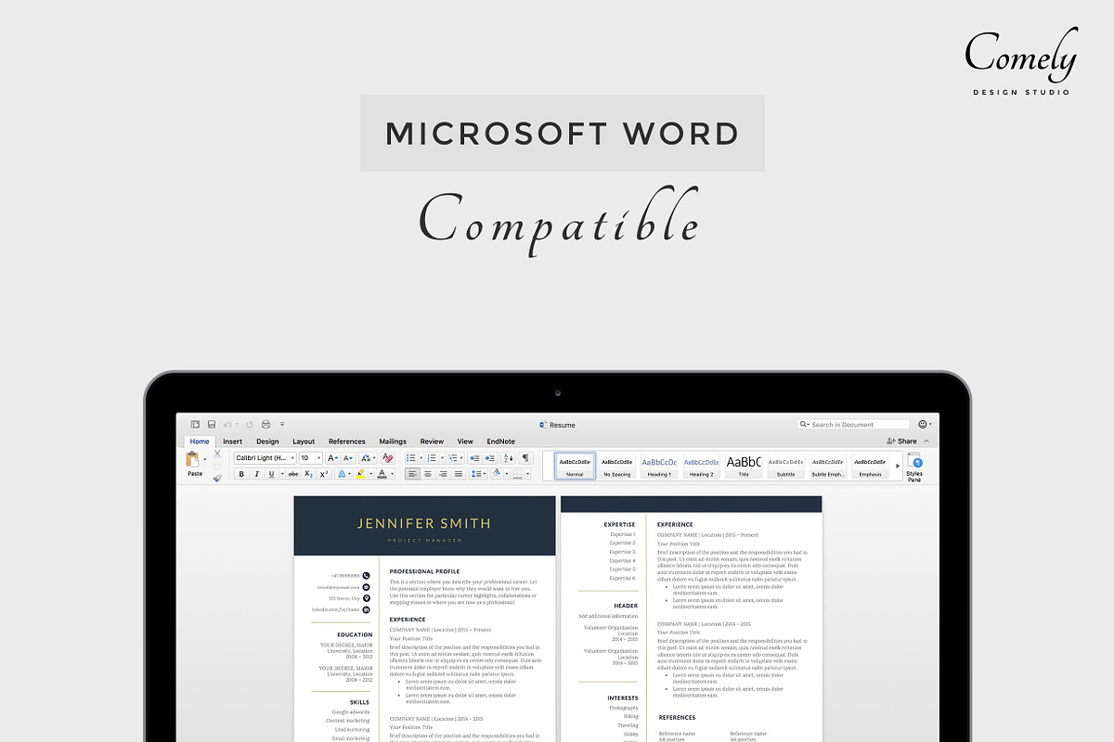Select the text highlight color swatch

click(x=362, y=474)
